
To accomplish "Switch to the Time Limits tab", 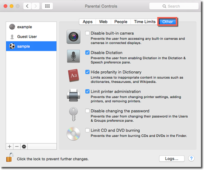I will [145, 22].
